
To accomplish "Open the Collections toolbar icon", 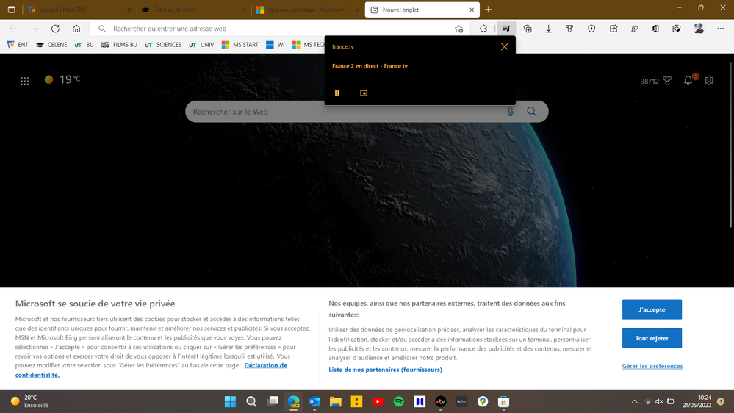I will (x=528, y=29).
